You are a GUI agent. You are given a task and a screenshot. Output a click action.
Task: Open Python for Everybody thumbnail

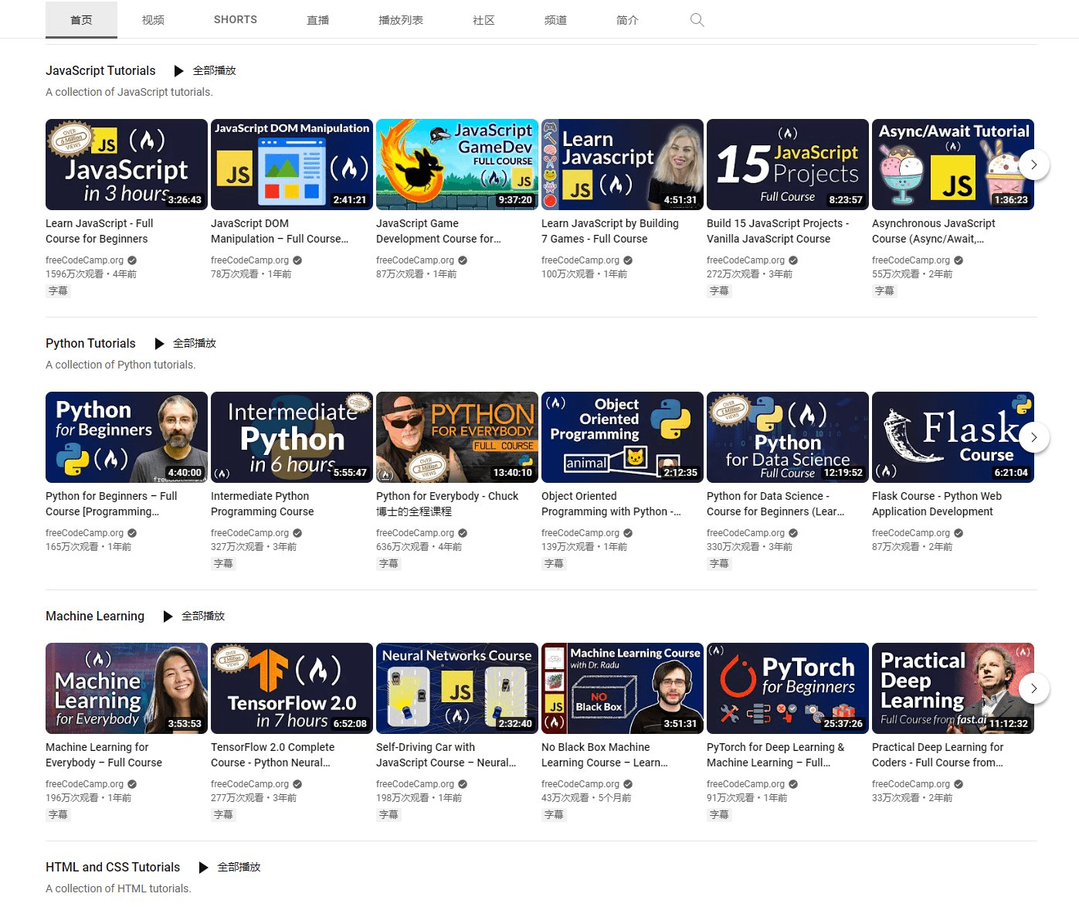(457, 437)
